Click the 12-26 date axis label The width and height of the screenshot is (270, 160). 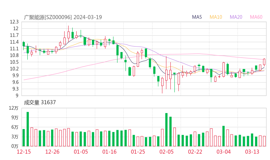click(52, 152)
